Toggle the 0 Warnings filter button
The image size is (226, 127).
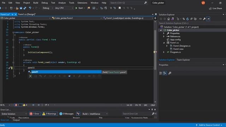pos(49,114)
